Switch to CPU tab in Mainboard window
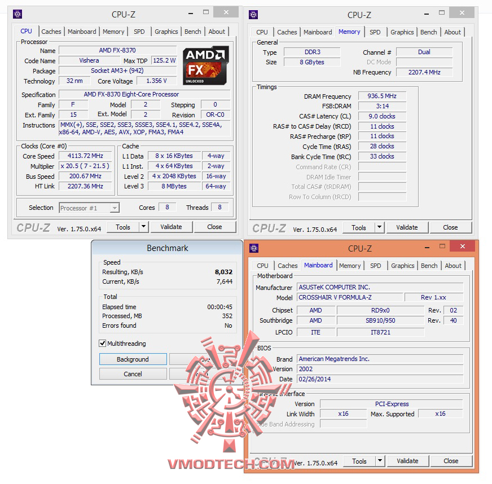The height and width of the screenshot is (484, 492). coord(262,266)
